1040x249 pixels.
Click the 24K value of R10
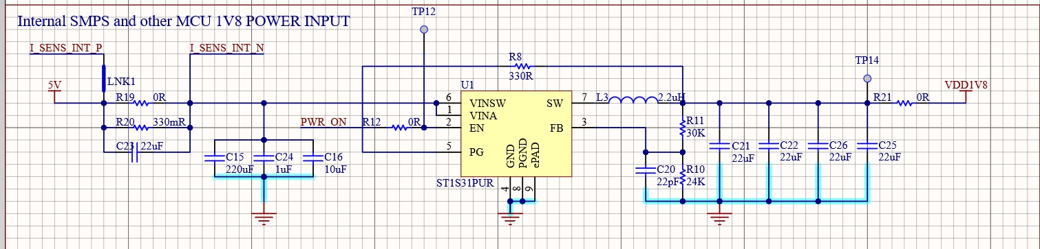pyautogui.click(x=697, y=182)
